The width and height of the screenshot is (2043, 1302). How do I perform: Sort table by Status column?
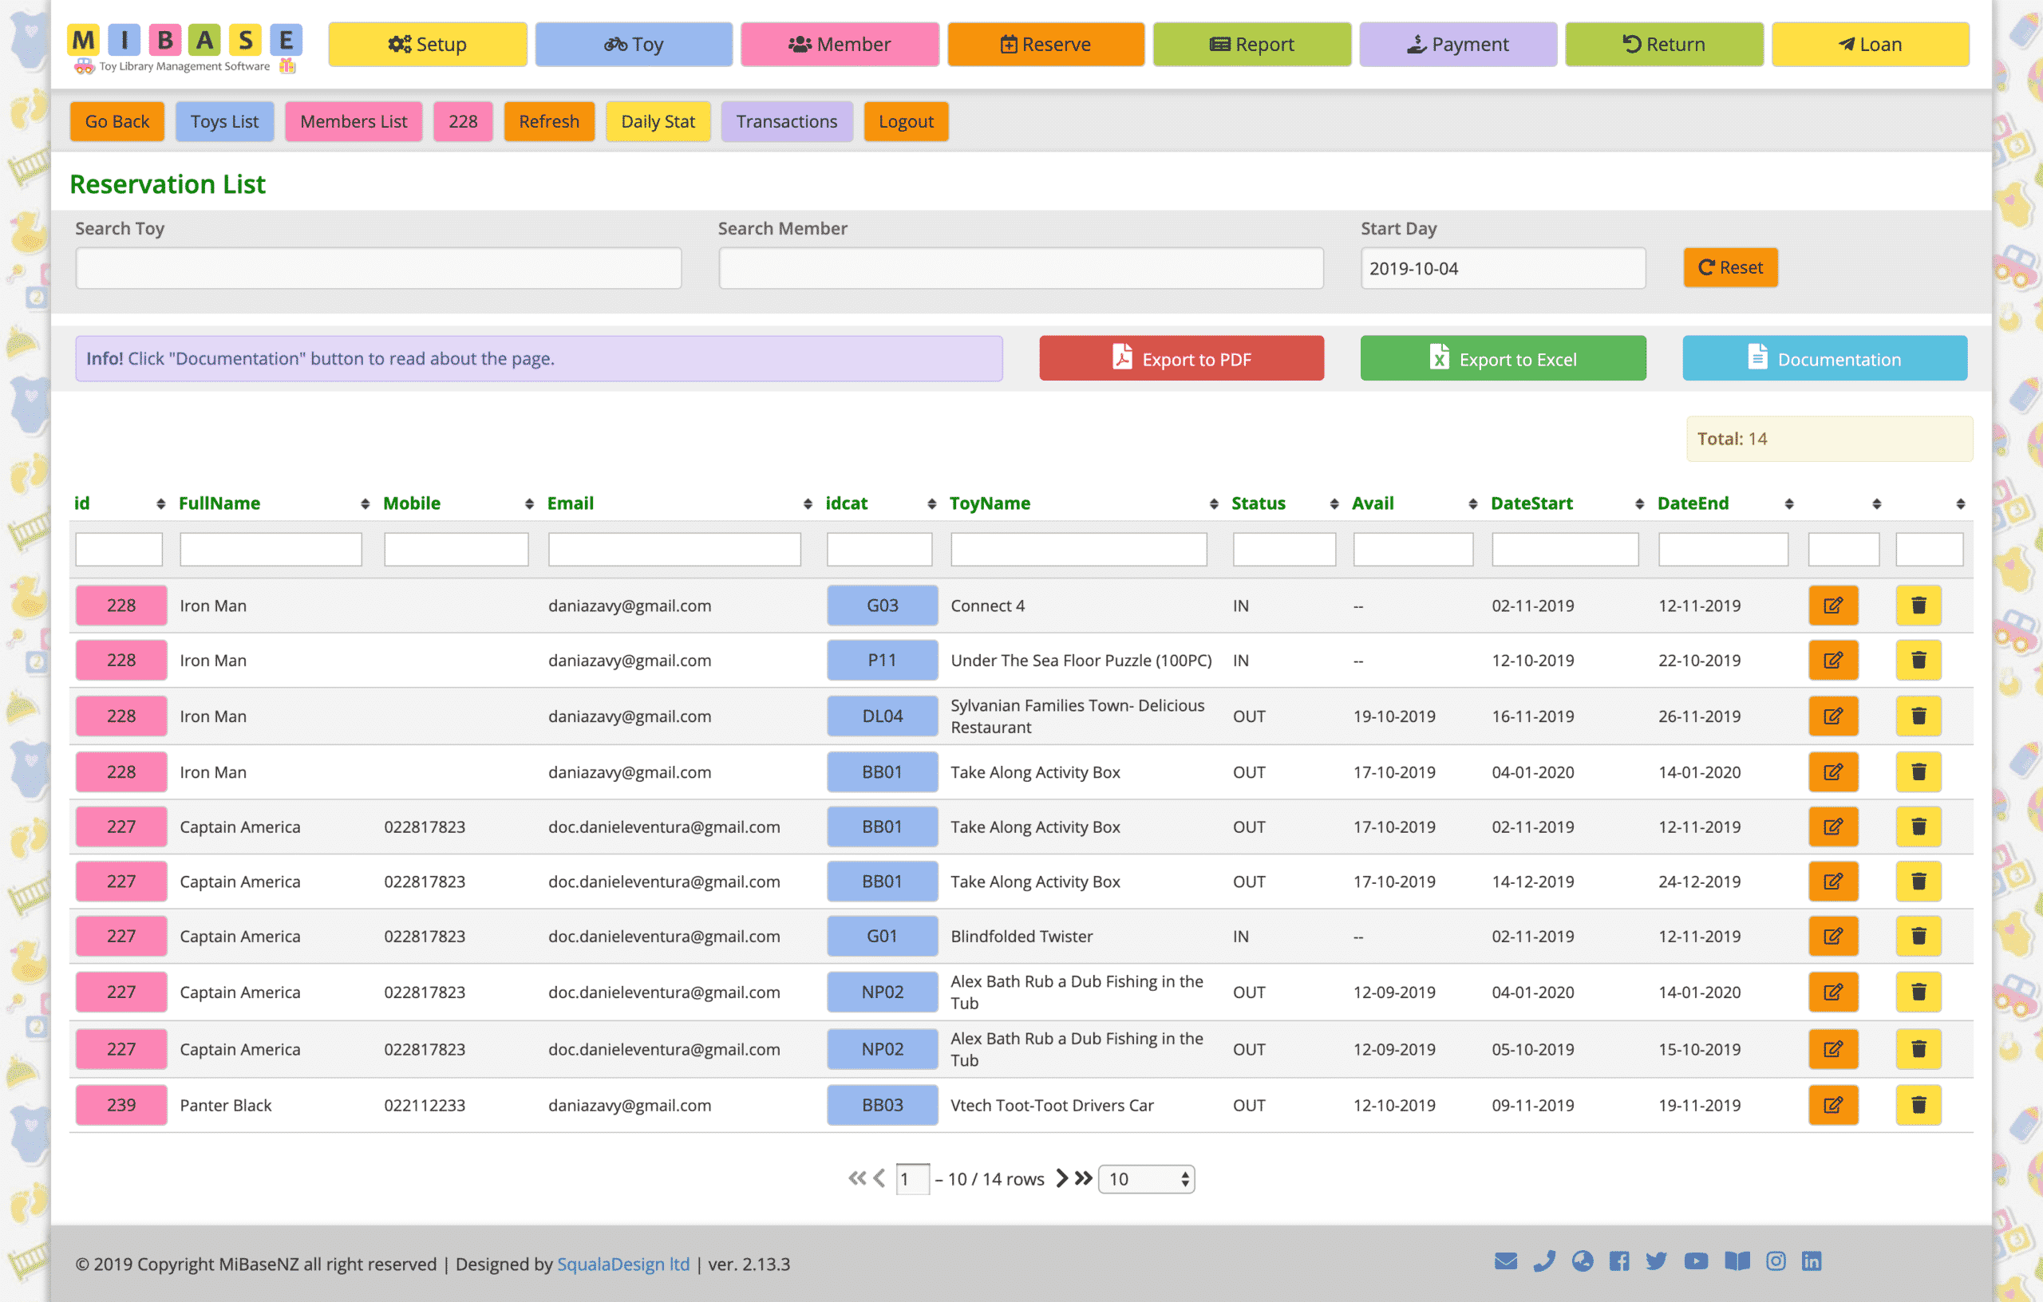click(x=1334, y=504)
